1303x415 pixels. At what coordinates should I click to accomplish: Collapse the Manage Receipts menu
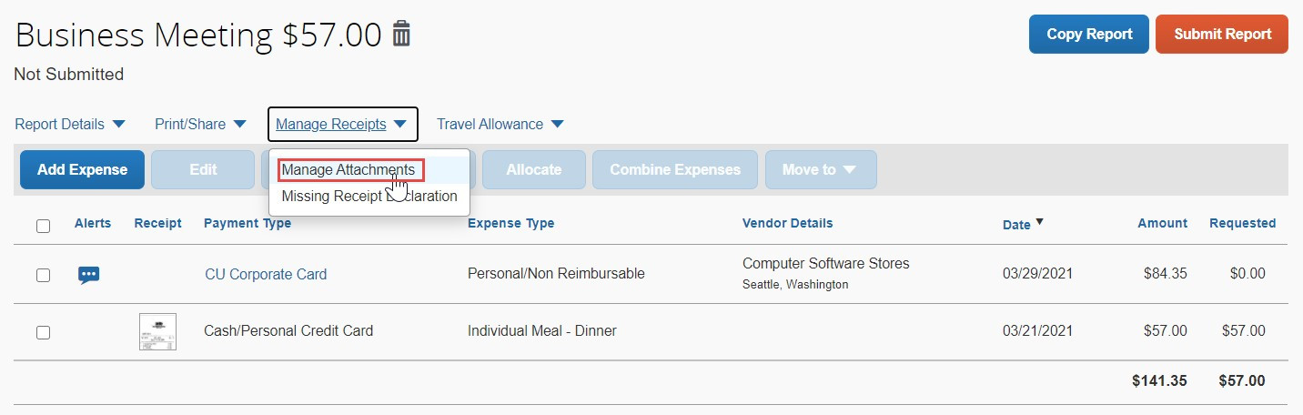point(342,124)
